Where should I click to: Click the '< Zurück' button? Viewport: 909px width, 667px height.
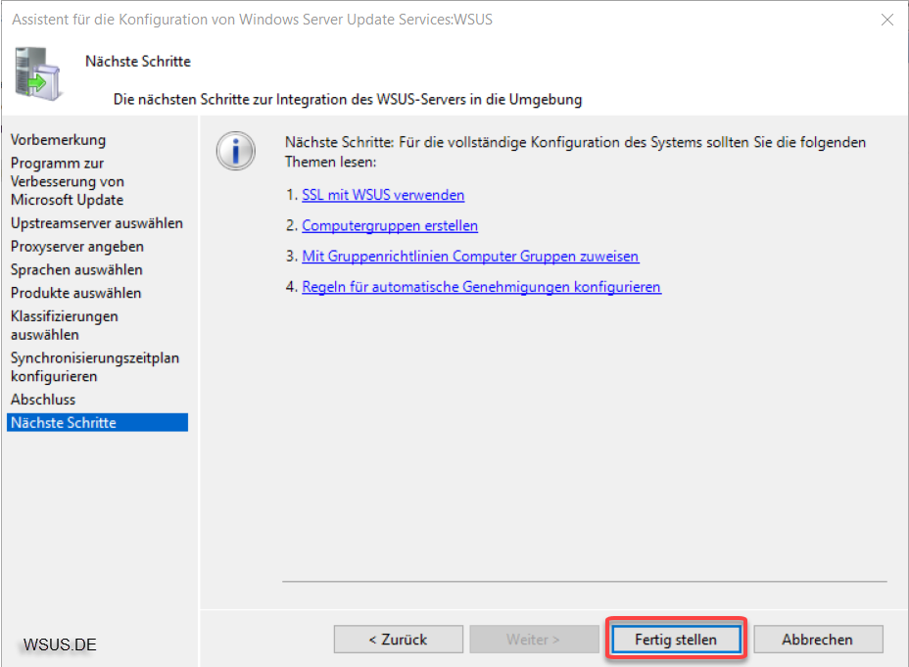tap(399, 640)
